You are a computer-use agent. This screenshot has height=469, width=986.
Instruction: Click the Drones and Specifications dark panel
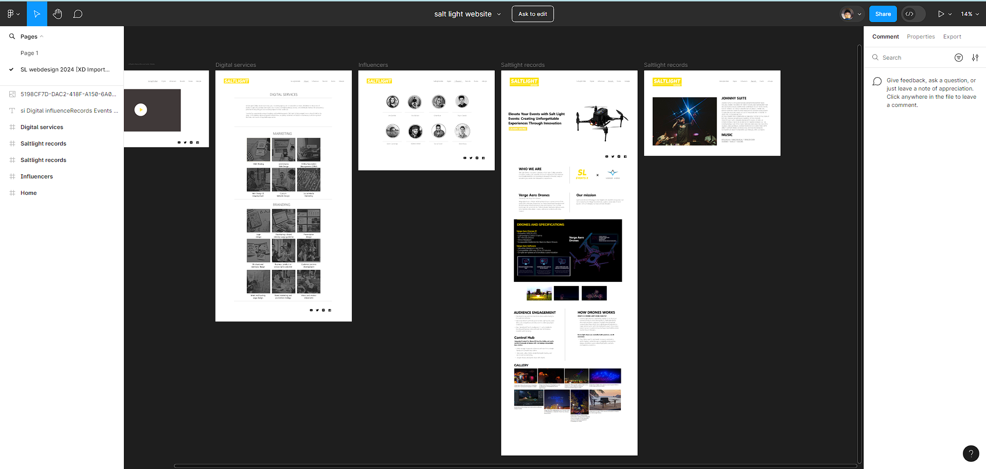[568, 250]
